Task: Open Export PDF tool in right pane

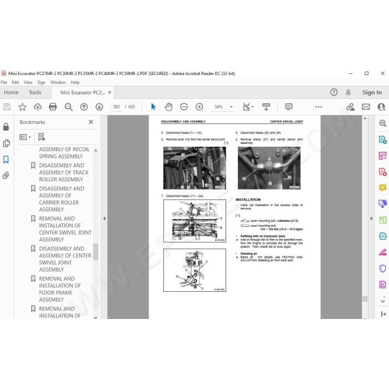Action: [x=382, y=139]
